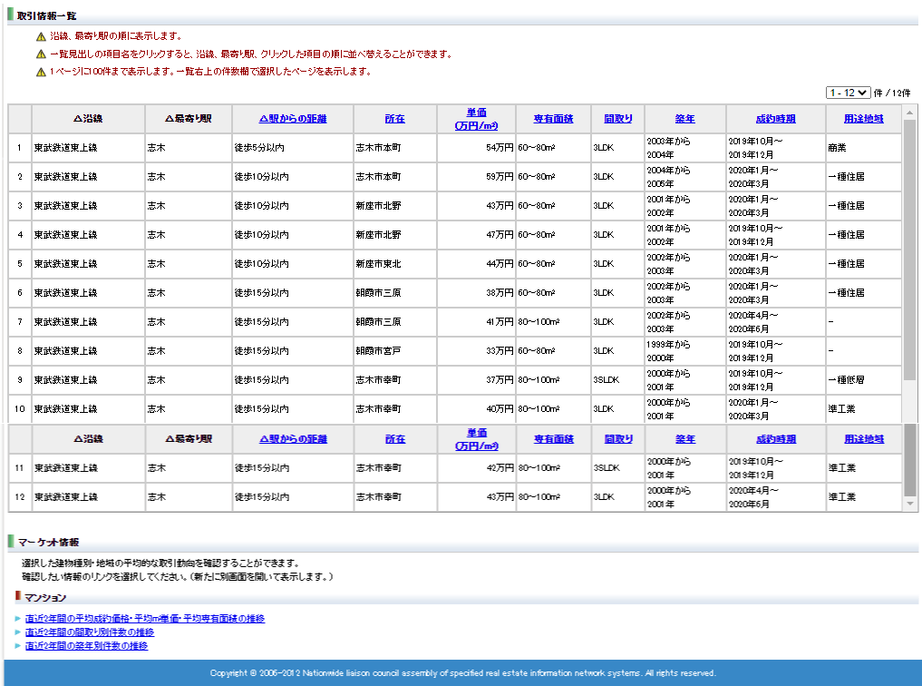Click the table's vertical scrollbar thumb

pos(909,250)
